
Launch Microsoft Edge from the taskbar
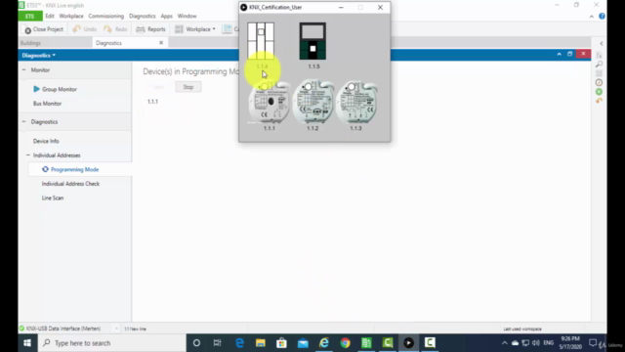[239, 343]
